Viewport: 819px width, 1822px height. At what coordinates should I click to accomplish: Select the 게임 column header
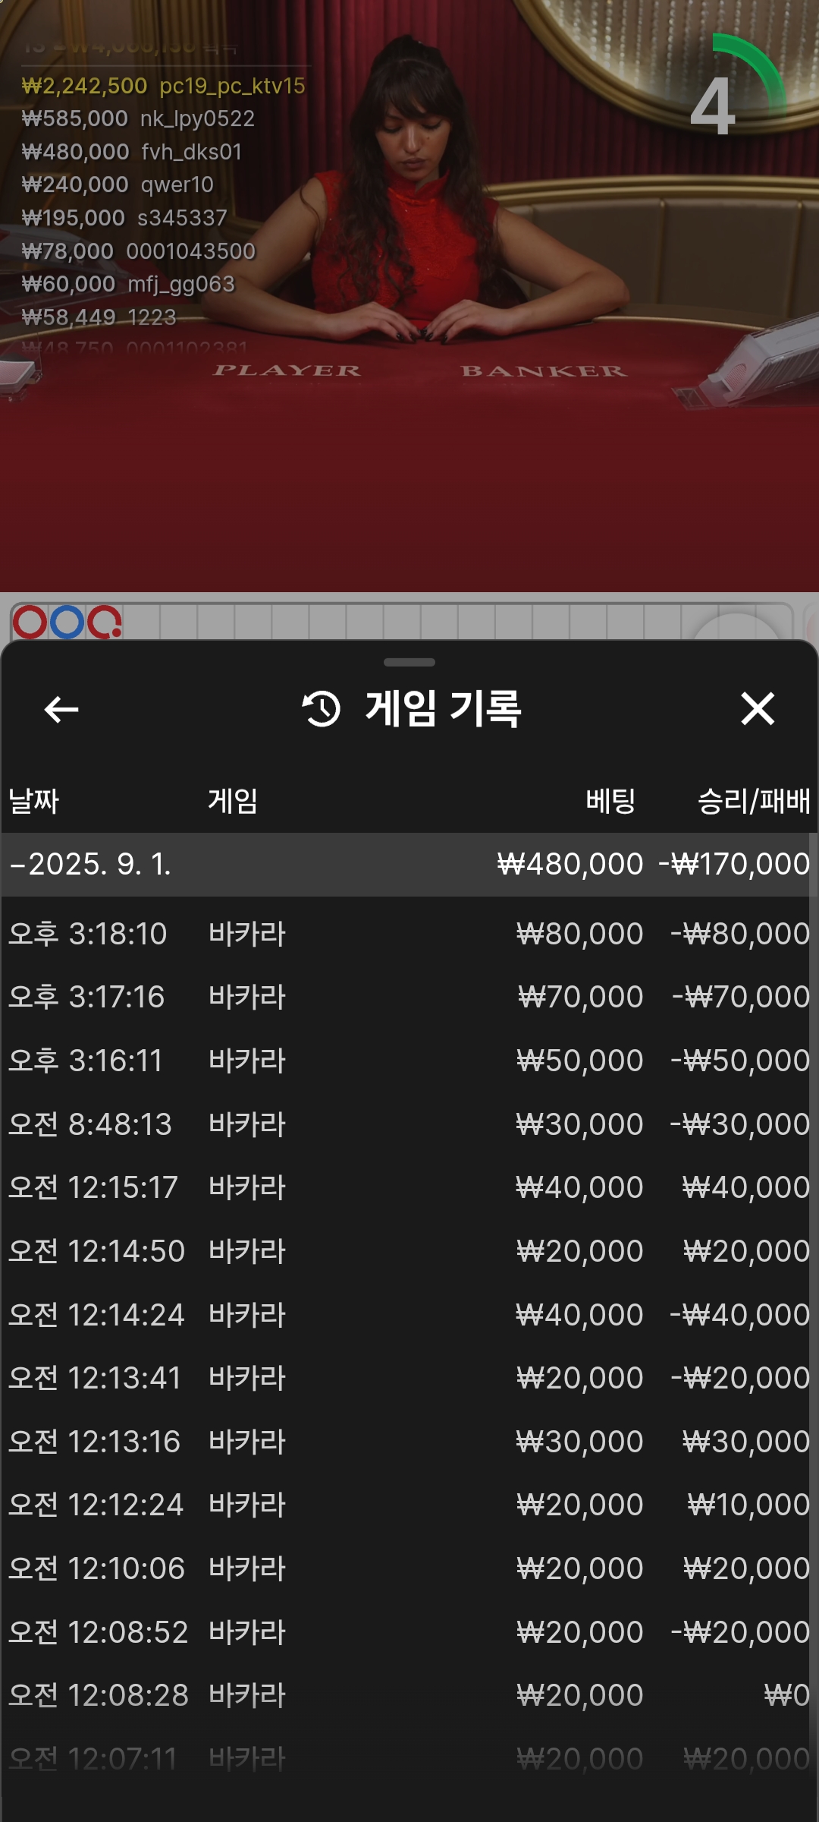(x=233, y=801)
